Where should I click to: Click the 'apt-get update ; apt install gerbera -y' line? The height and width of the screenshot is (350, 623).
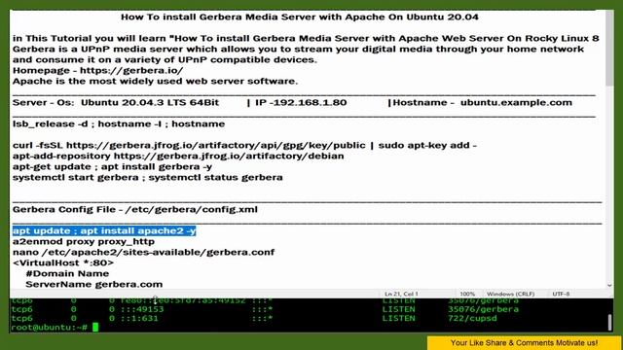(x=112, y=166)
